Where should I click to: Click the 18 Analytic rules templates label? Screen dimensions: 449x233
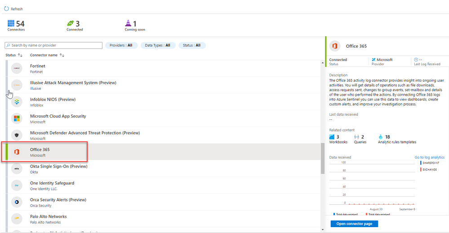click(397, 142)
